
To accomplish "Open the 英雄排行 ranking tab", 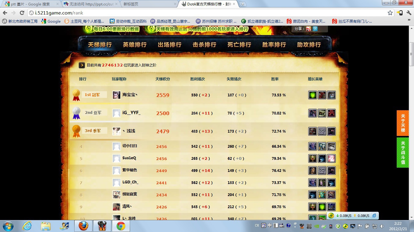I will (135, 45).
